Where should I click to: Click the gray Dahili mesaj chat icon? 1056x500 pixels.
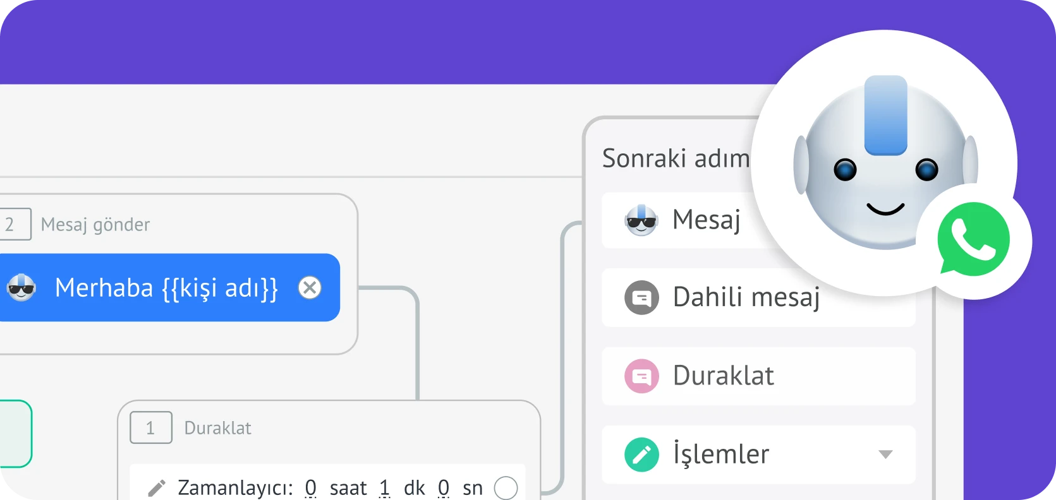[x=641, y=297]
